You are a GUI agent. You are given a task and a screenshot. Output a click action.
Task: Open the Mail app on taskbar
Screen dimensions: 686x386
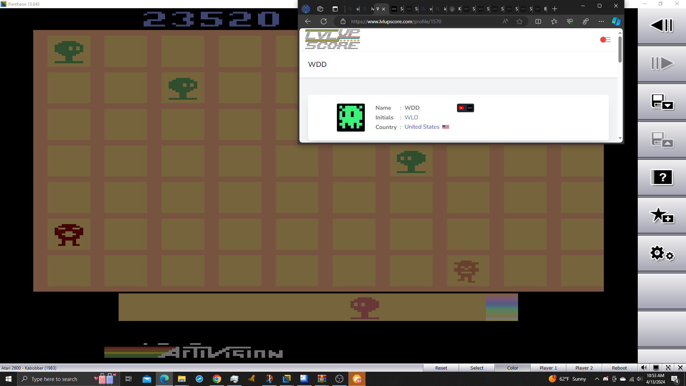click(147, 379)
